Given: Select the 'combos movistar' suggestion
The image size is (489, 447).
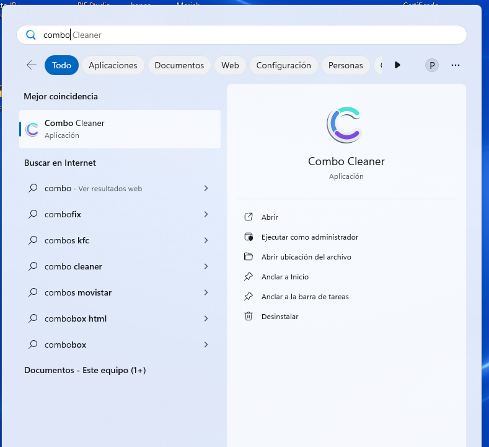Looking at the screenshot, I should click(x=120, y=292).
